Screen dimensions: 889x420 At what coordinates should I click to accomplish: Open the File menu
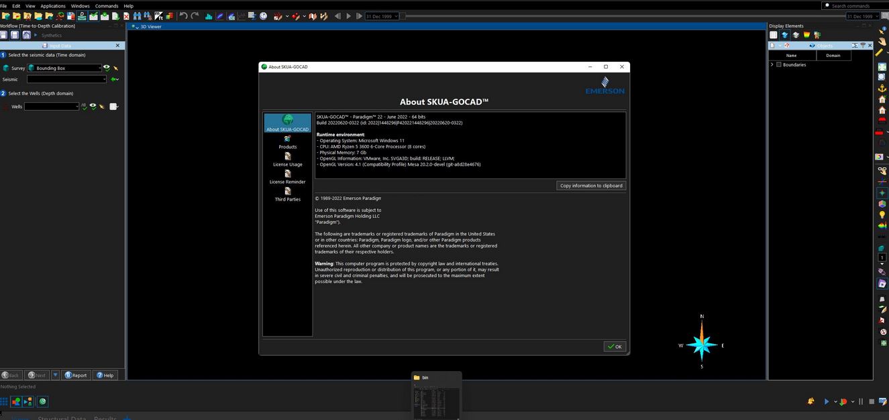click(x=4, y=6)
